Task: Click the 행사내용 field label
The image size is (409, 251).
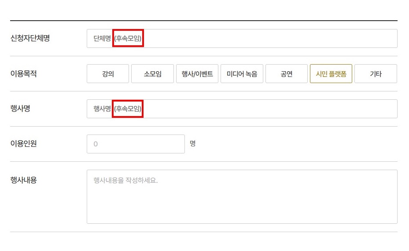Action: click(23, 179)
